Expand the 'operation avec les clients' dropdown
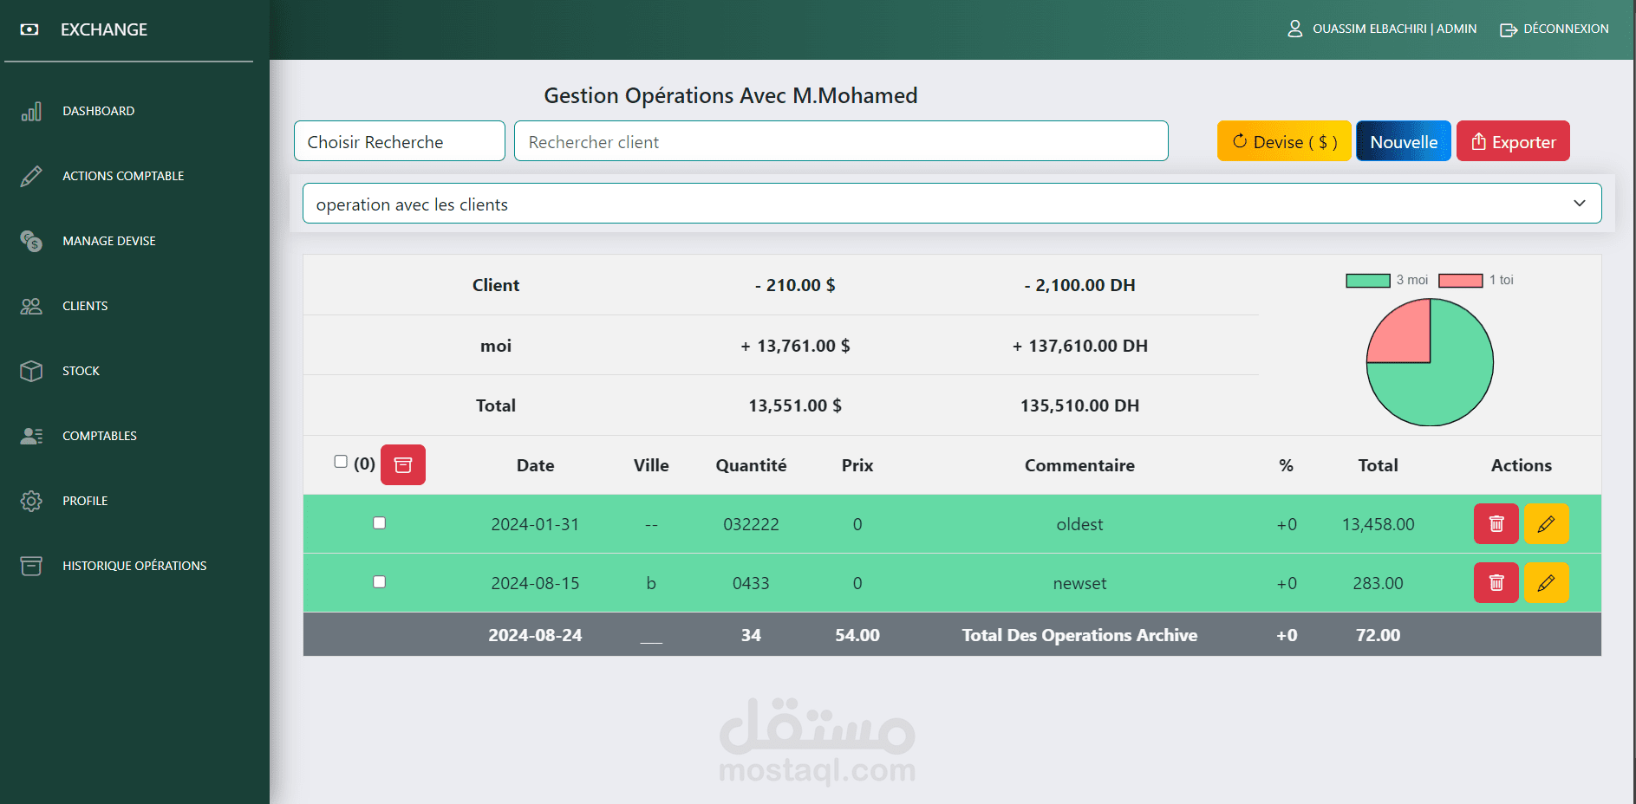Image resolution: width=1636 pixels, height=804 pixels. coord(952,203)
